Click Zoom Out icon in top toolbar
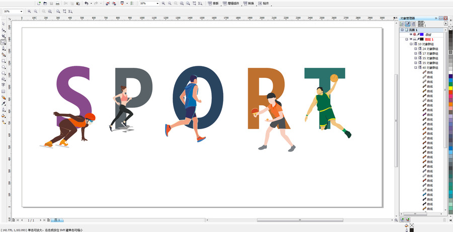Image resolution: width=453 pixels, height=232 pixels. [170, 4]
